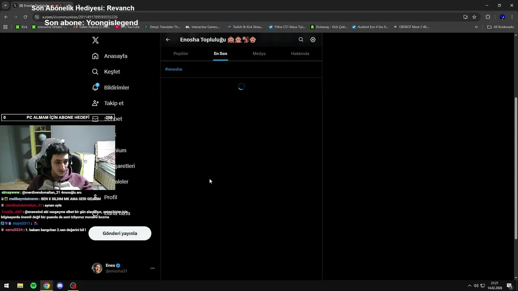
Task: Open Profil page in sidebar
Action: [110, 197]
